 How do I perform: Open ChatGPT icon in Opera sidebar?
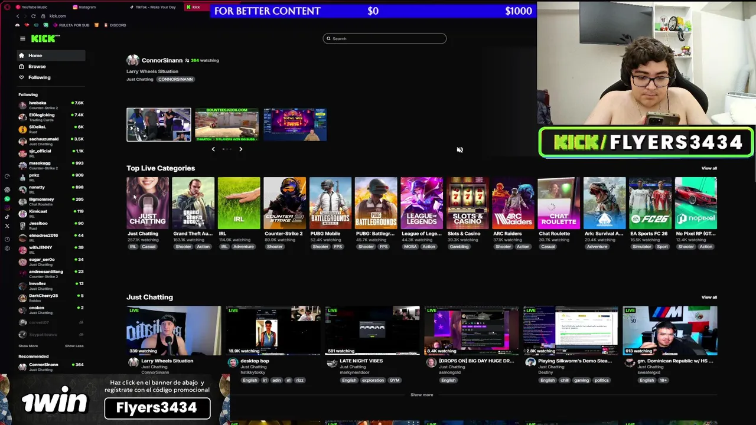7,190
